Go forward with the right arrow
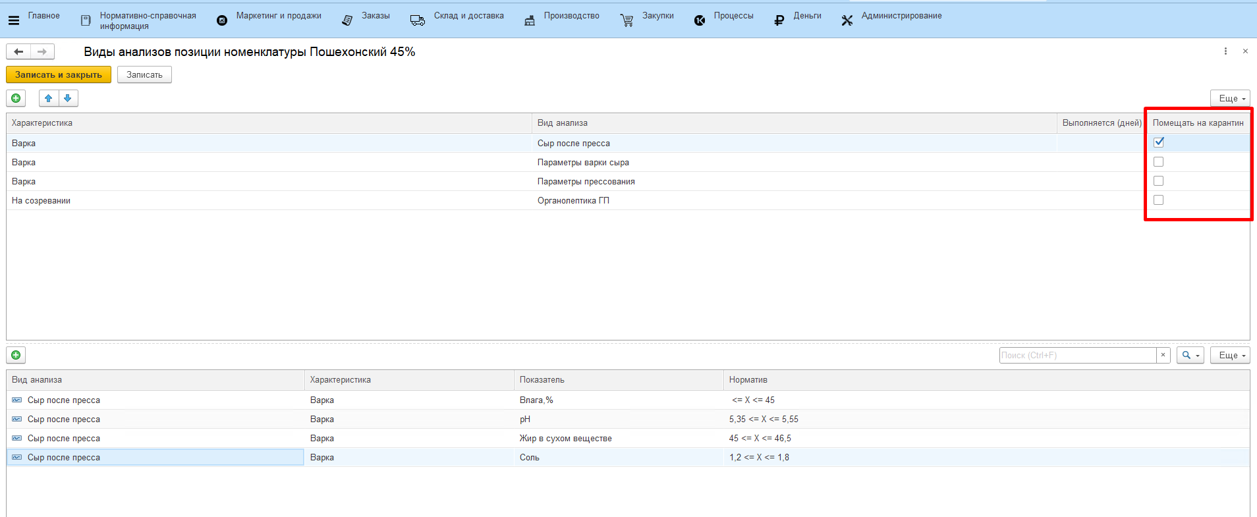 [42, 51]
